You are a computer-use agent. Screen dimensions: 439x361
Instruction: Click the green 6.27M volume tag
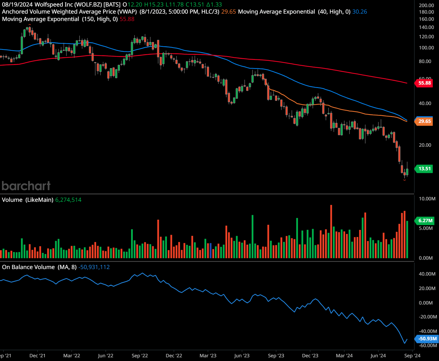coord(424,221)
